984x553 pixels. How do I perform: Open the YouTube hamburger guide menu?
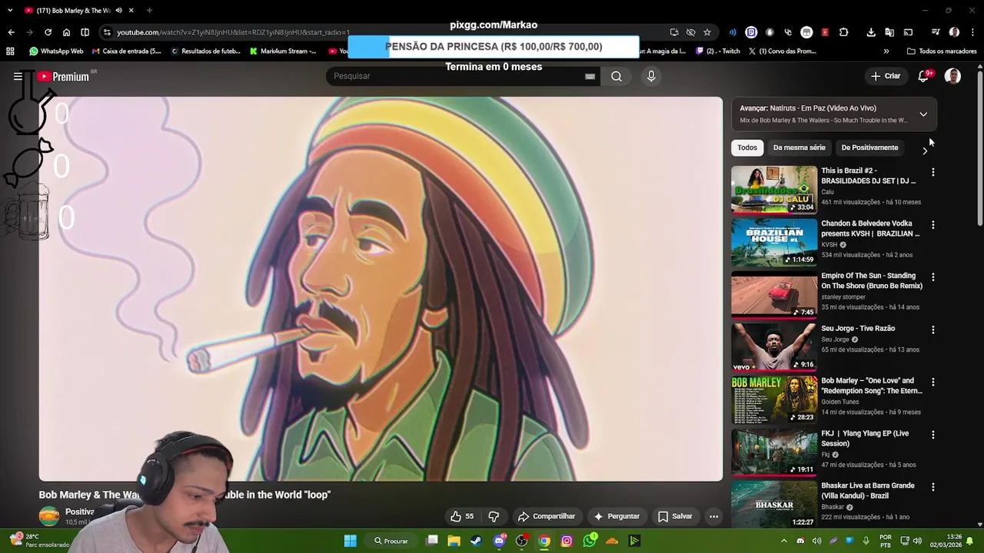coord(18,76)
